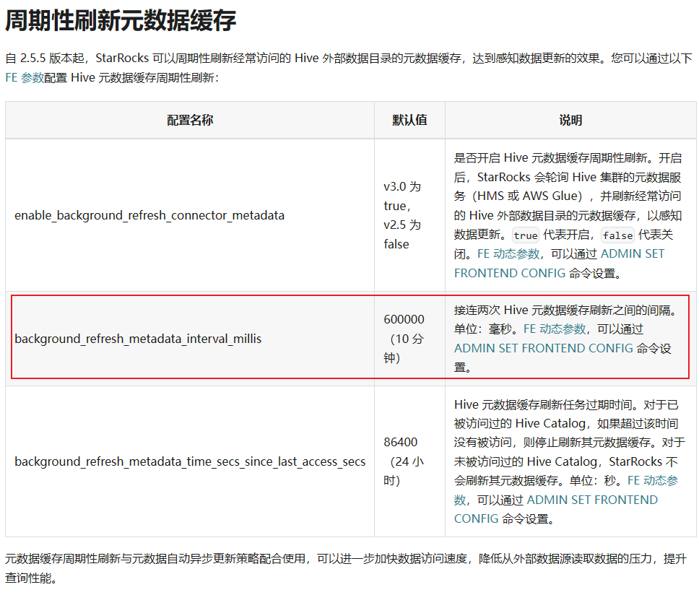The width and height of the screenshot is (699, 595).
Task: Open ADMIN SET FRONTEND CONFIG link in the interval_millis row
Action: tap(544, 348)
